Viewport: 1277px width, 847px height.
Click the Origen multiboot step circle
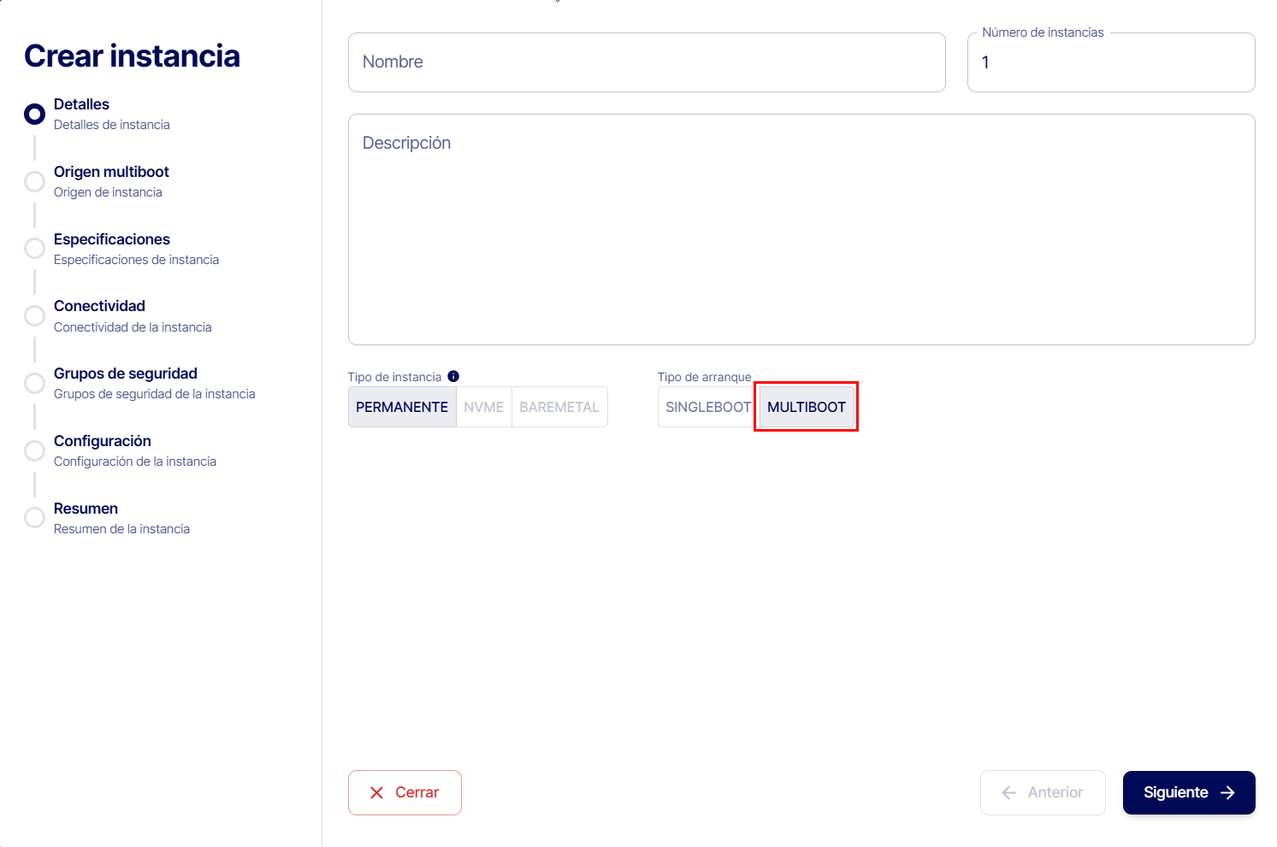tap(34, 181)
